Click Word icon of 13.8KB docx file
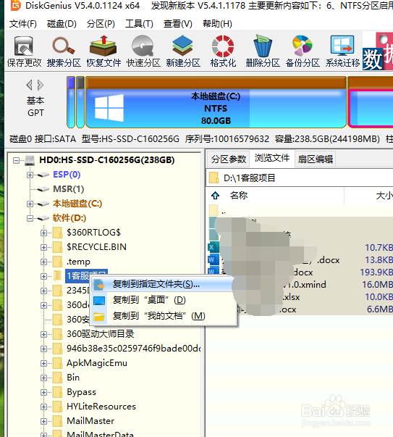Viewport: 393px width, 437px height. [x=213, y=259]
